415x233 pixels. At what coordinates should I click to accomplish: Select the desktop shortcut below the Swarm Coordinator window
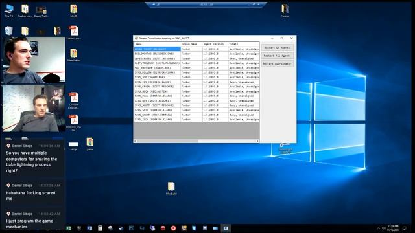coord(285,148)
